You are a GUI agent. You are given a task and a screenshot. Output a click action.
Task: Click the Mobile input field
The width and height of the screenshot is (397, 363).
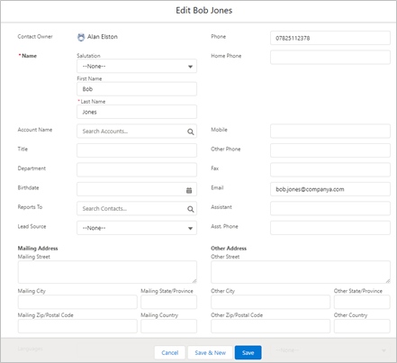[330, 132]
